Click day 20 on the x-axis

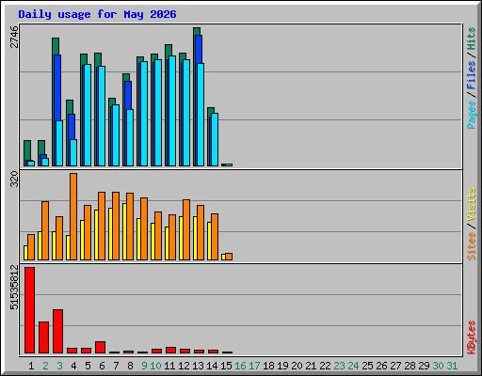coord(297,366)
